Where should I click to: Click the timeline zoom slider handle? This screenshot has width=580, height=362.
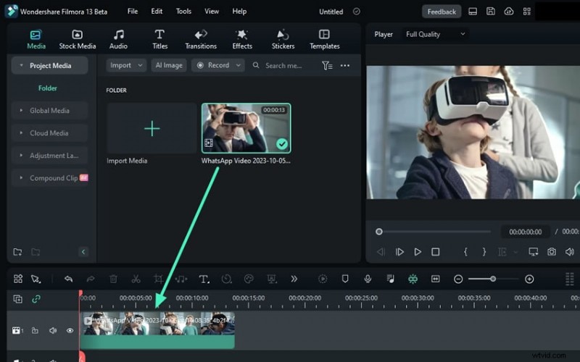pos(493,279)
